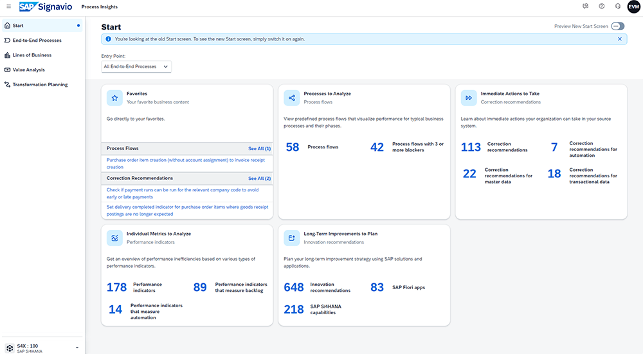Image resolution: width=643 pixels, height=354 pixels.
Task: Click the Individual Metrics to Analyze icon
Action: pyautogui.click(x=114, y=238)
